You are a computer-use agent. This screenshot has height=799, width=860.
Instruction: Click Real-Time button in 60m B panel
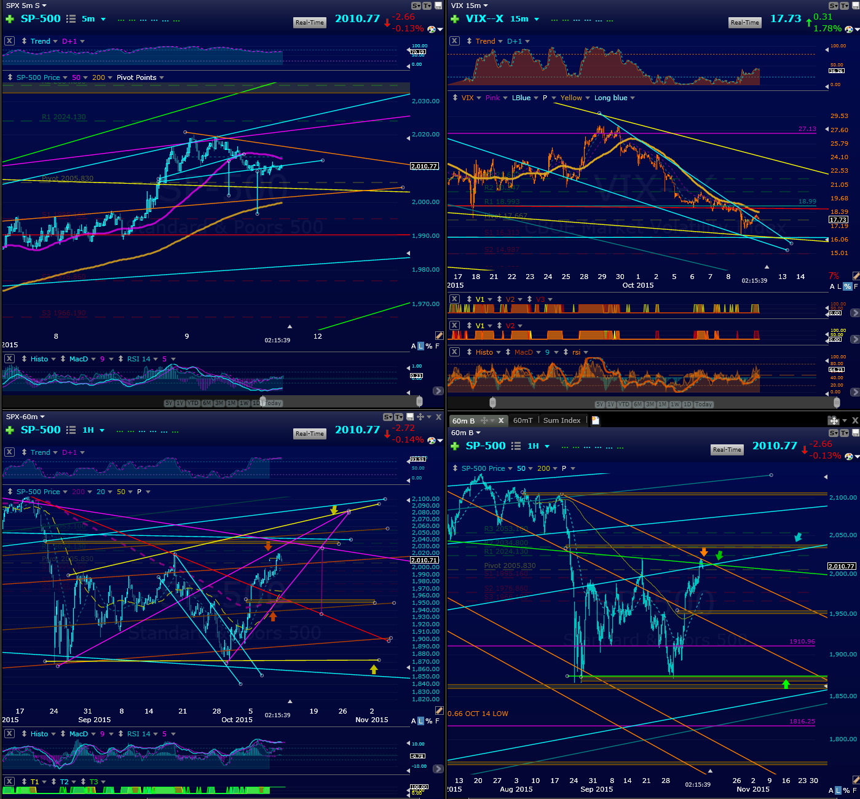point(727,450)
